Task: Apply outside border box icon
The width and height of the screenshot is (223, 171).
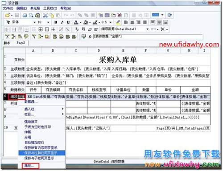Action: (47, 29)
